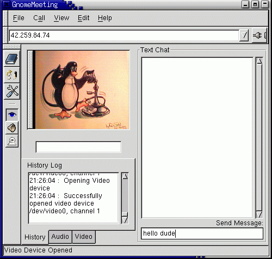
Task: Toggle the audio speaker button
Action: (x=12, y=128)
